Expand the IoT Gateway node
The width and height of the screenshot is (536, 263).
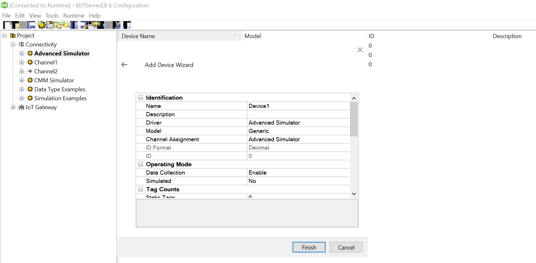coord(13,107)
